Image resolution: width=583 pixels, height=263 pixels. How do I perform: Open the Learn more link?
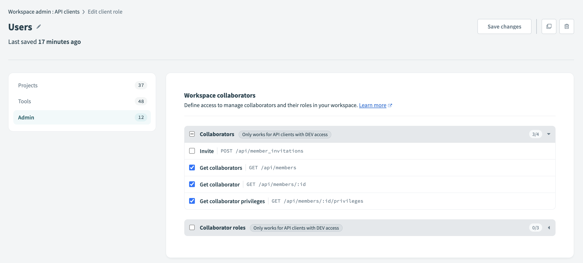[373, 105]
